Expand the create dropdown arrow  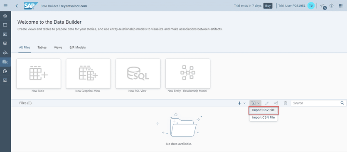click(x=244, y=103)
